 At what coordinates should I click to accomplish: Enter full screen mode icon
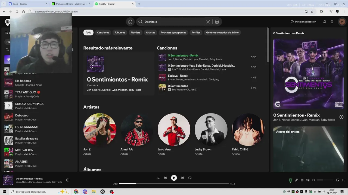click(344, 180)
